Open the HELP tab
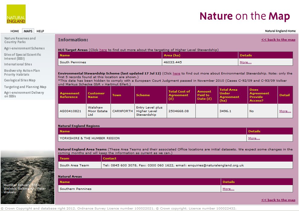Screen dimensions: 299x211 [x=40, y=31]
